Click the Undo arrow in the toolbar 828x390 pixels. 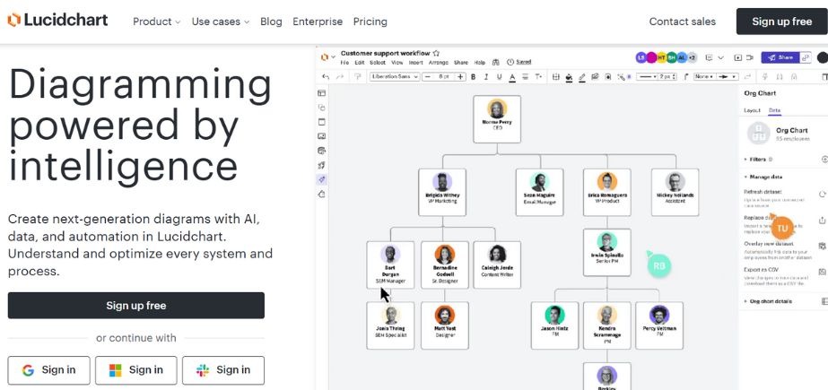pyautogui.click(x=326, y=77)
